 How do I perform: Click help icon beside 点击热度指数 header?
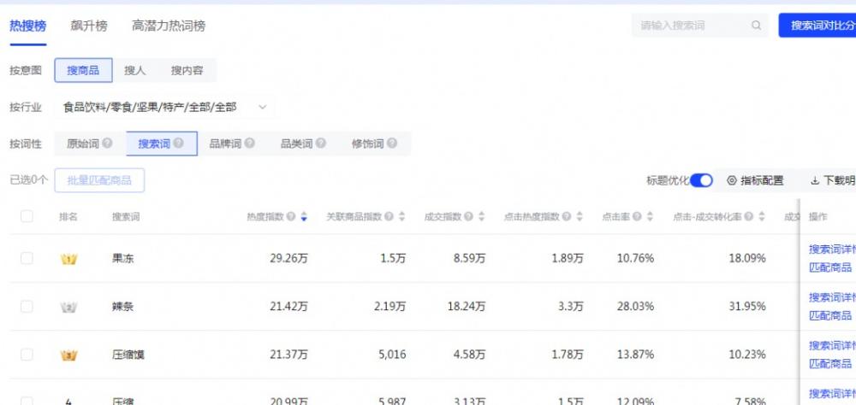567,216
